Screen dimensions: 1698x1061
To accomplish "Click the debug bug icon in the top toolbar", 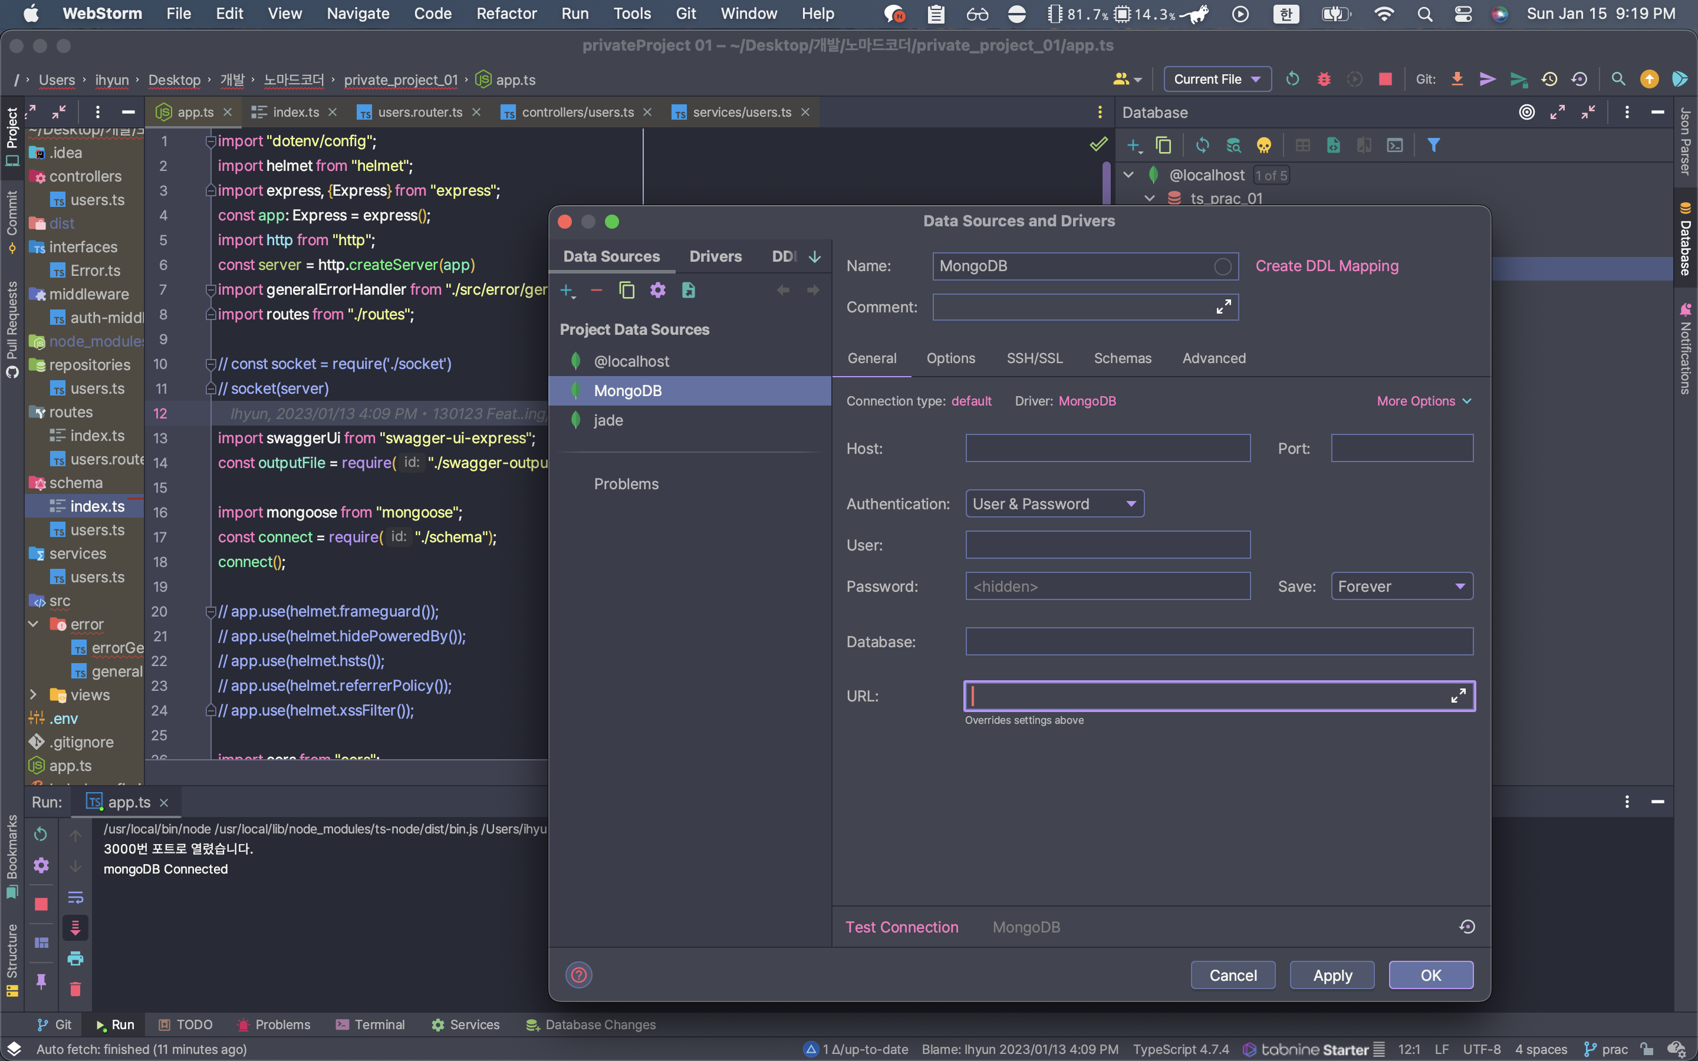I will (1324, 80).
